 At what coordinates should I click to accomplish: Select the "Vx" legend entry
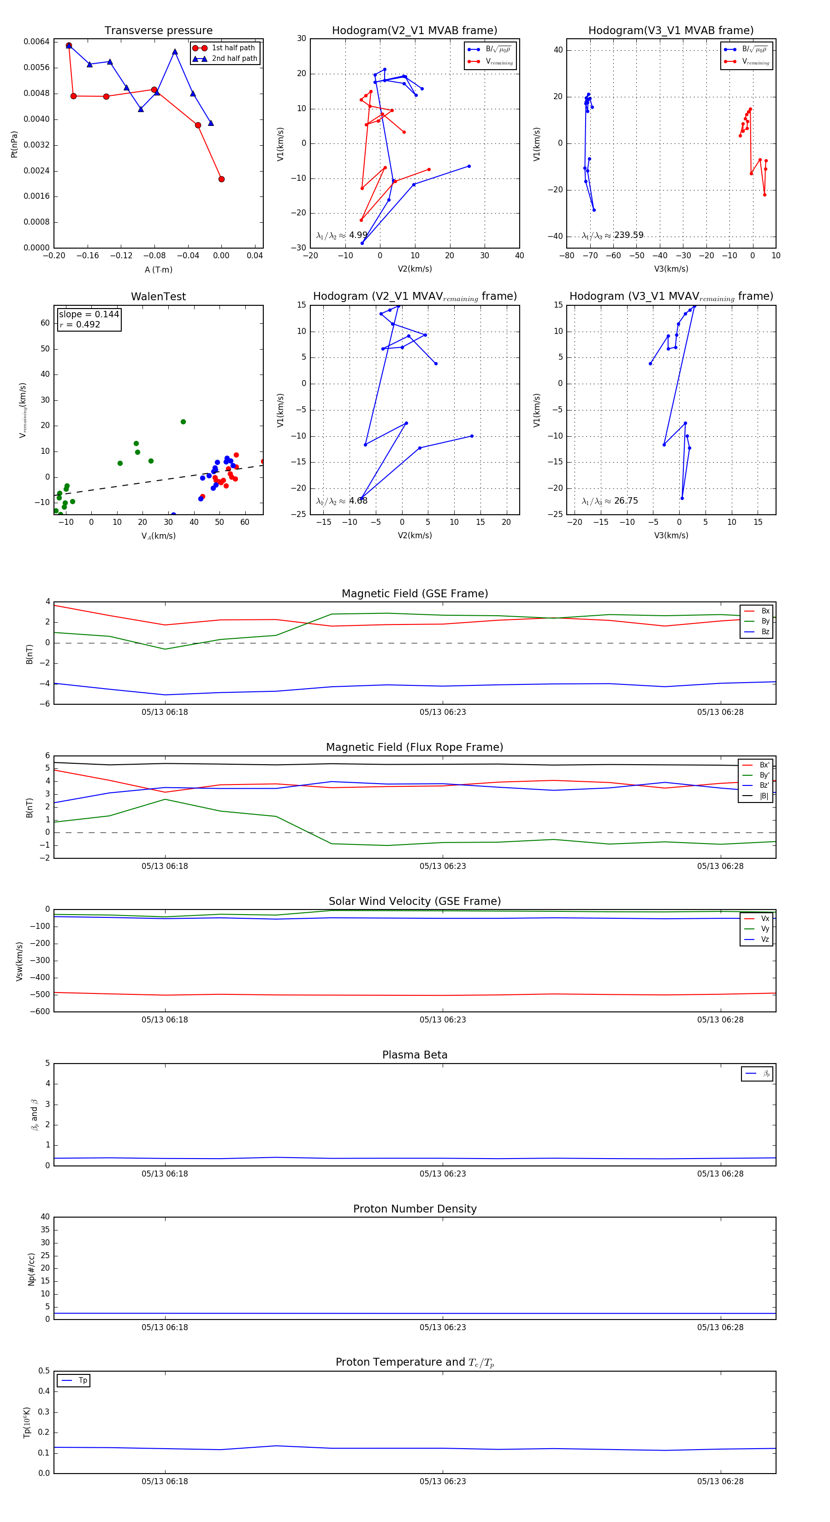coord(757,919)
